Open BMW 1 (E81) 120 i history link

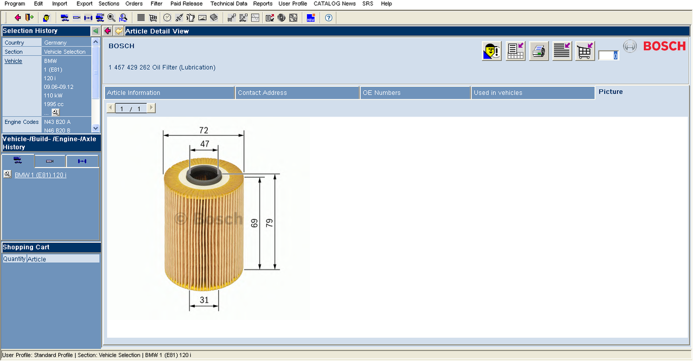click(41, 175)
